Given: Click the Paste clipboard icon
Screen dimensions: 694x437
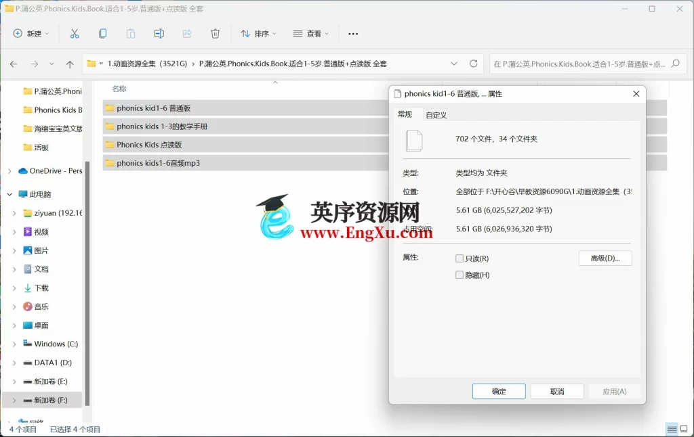Looking at the screenshot, I should click(131, 34).
